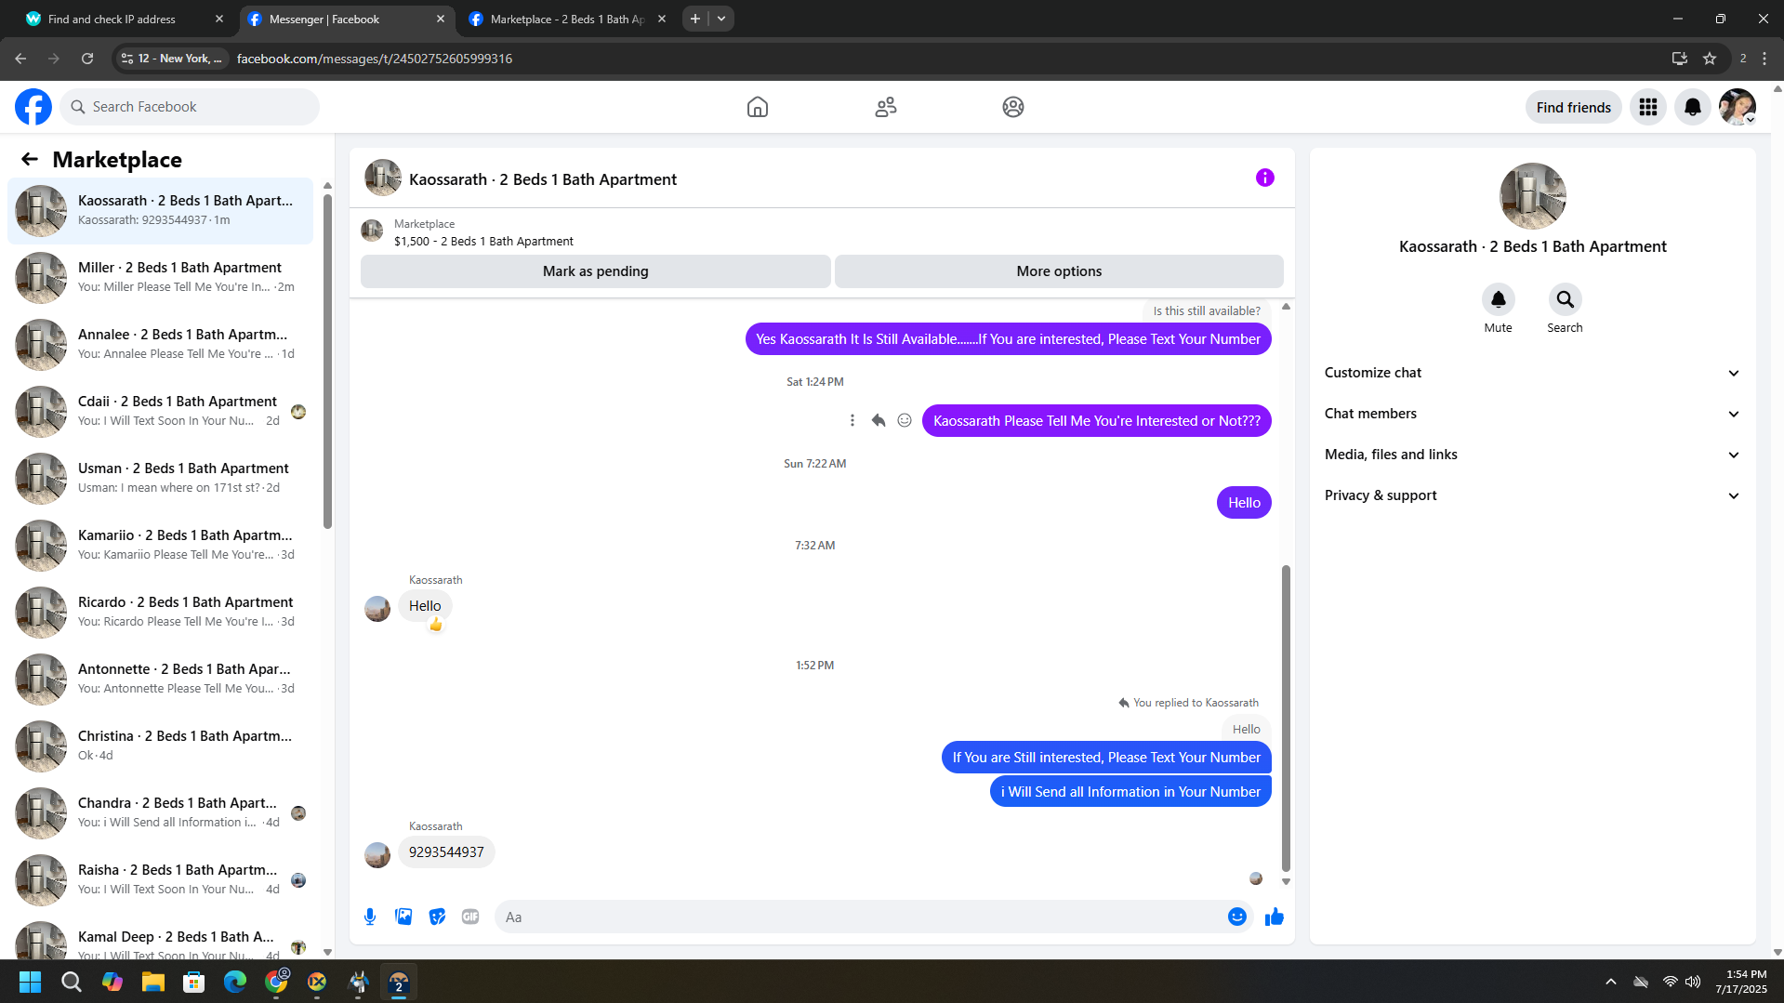
Task: Open the Friends icon in top navigation
Action: [x=886, y=107]
